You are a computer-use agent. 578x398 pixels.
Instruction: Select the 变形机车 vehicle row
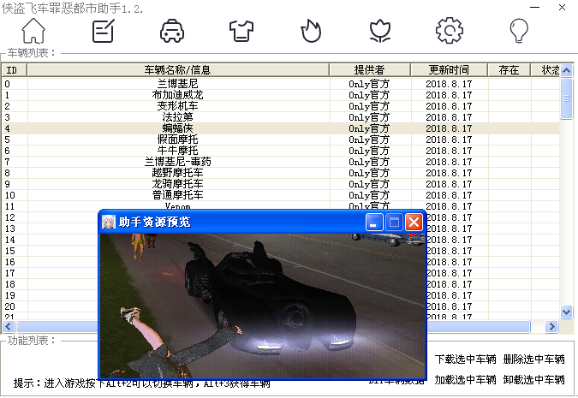(x=281, y=106)
